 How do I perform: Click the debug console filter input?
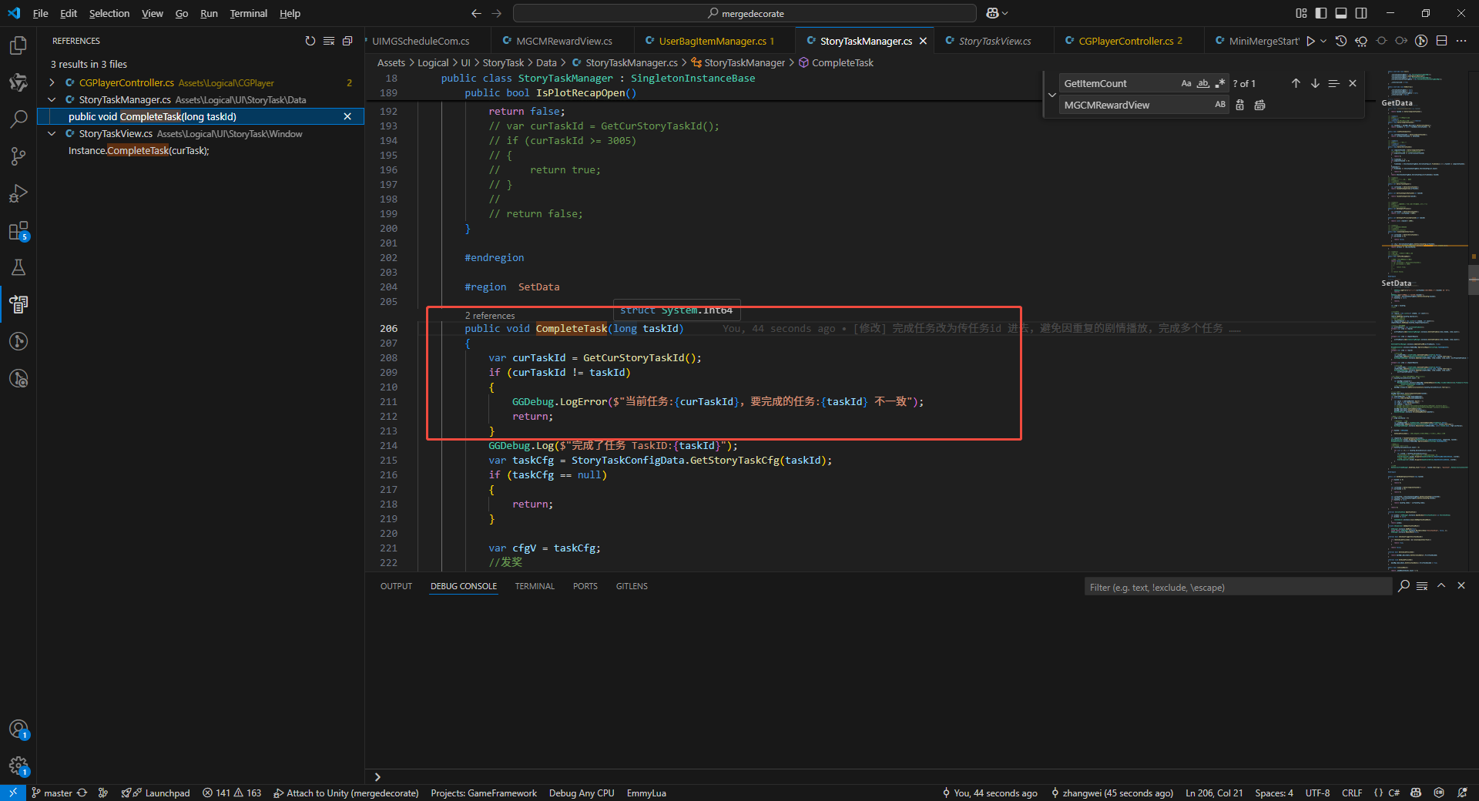1237,587
